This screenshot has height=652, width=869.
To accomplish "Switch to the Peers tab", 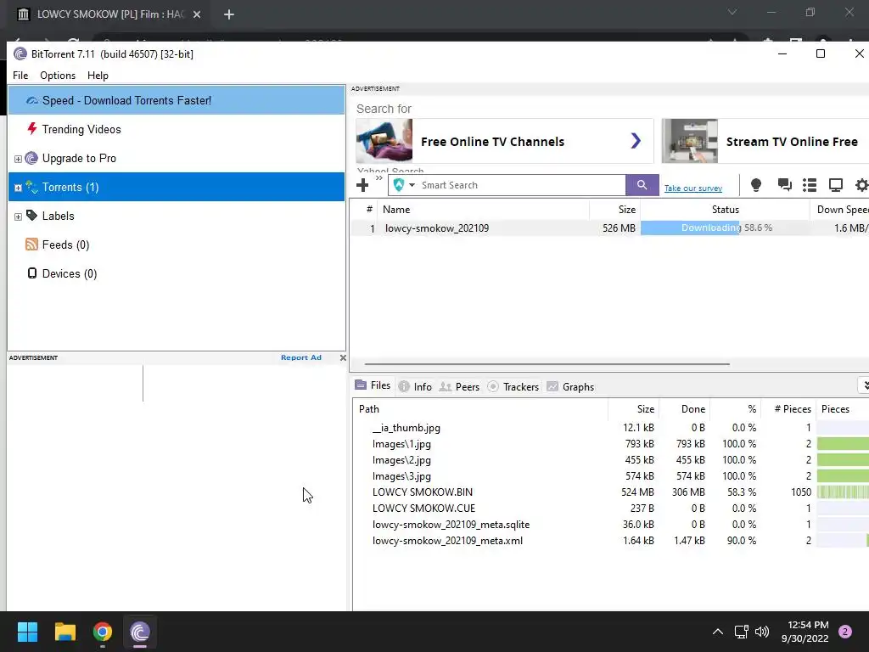I will [x=459, y=386].
